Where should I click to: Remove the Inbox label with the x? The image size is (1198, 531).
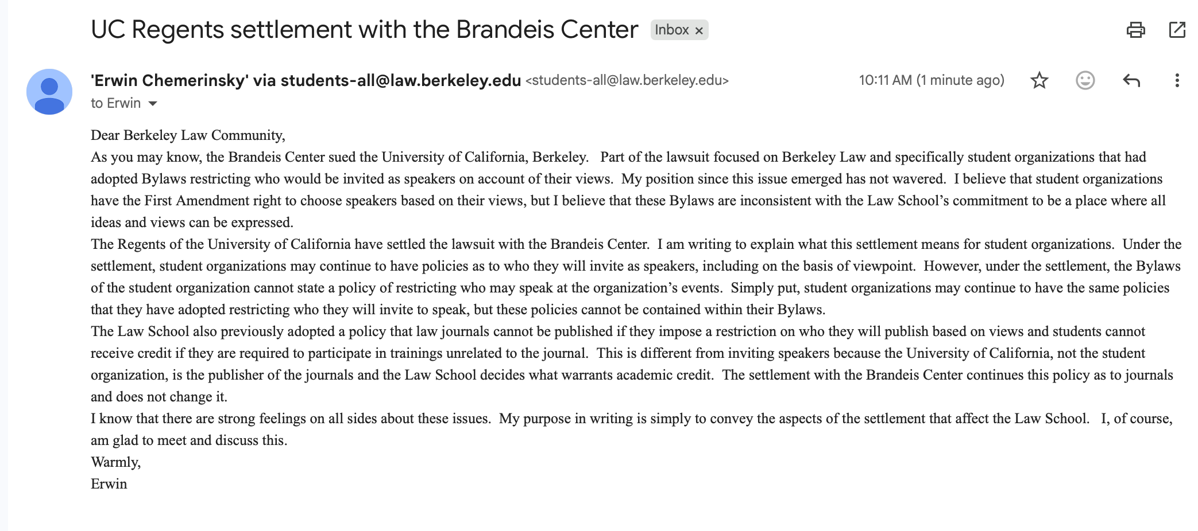(x=699, y=30)
